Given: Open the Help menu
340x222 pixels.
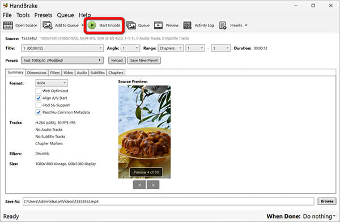Looking at the screenshot, I should [x=84, y=15].
